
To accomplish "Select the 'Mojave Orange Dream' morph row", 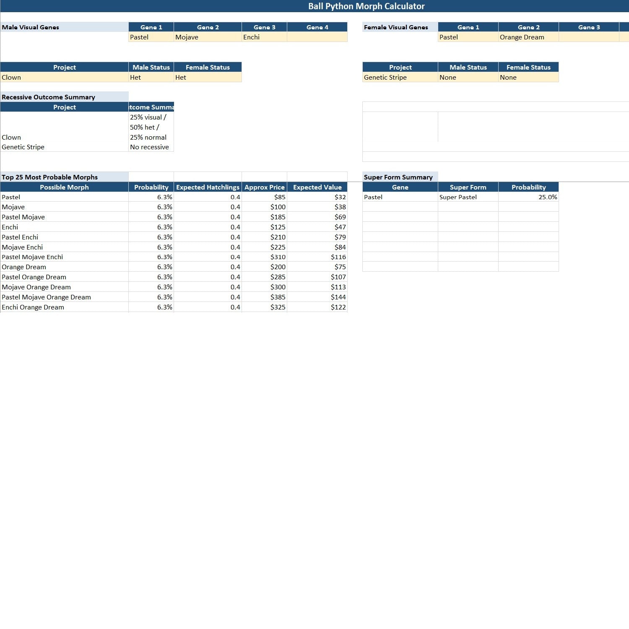I will coord(174,287).
